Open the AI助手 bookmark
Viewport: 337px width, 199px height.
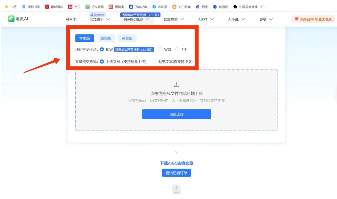pos(160,7)
